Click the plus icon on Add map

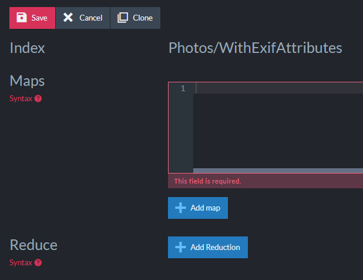181,208
